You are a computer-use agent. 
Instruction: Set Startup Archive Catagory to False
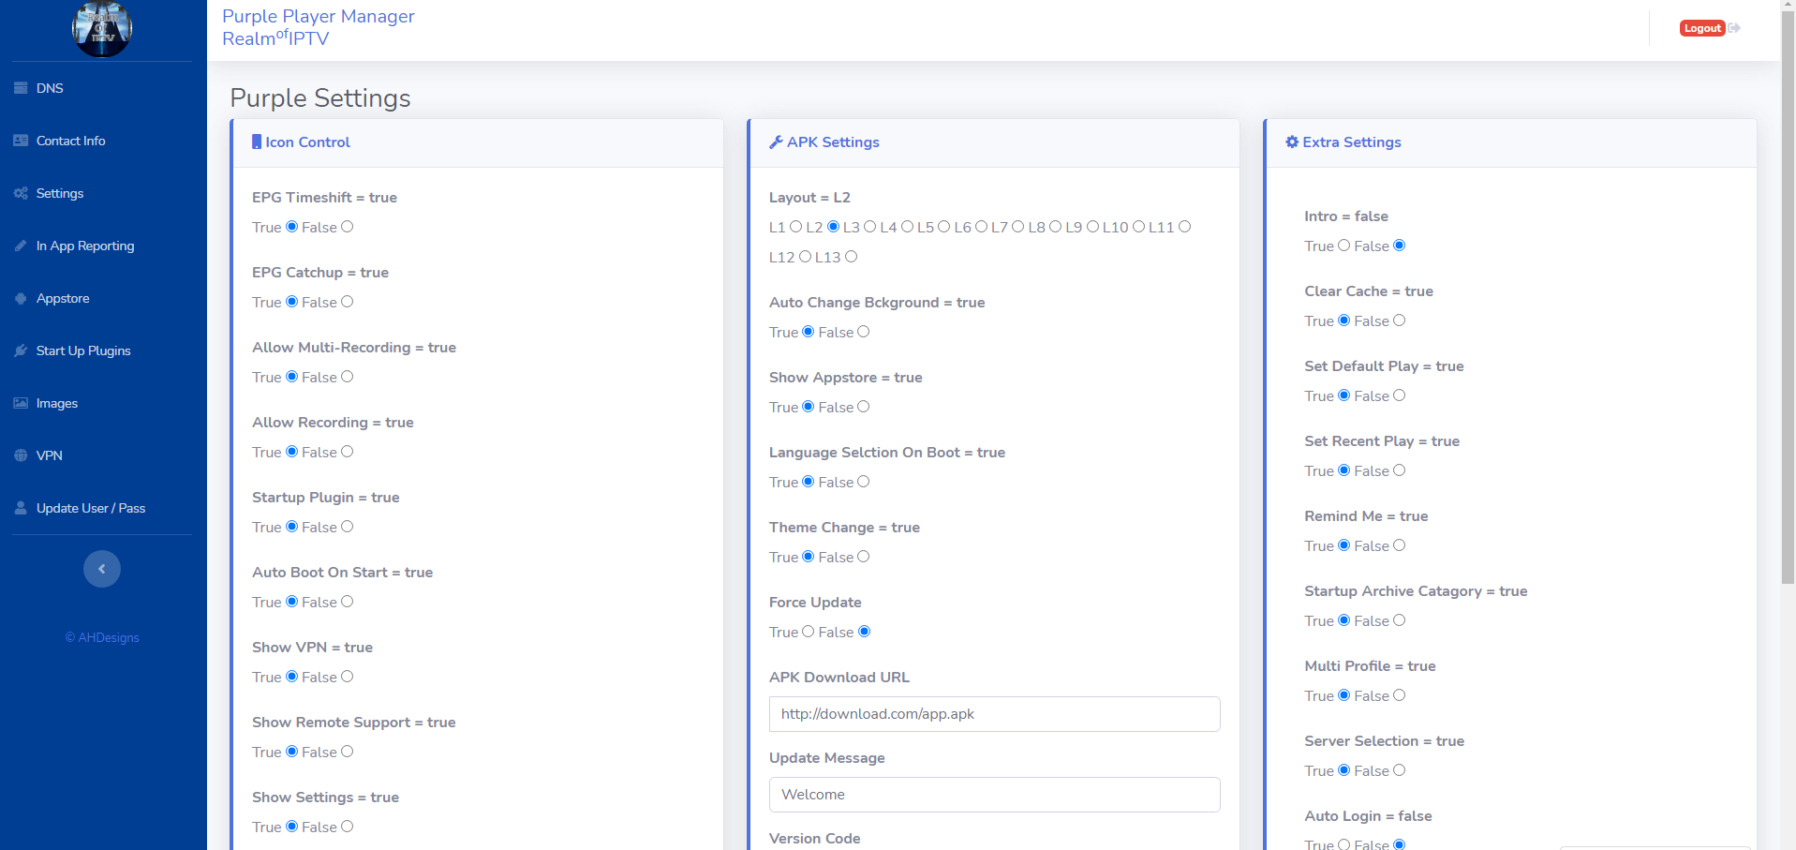click(1400, 620)
